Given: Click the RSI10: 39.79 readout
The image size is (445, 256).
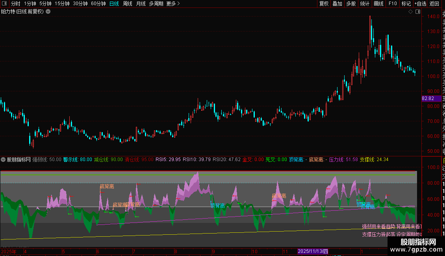Looking at the screenshot, I should tap(197, 160).
